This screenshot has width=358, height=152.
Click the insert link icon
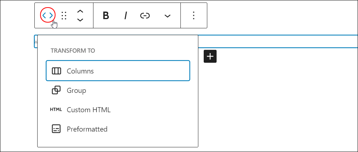point(145,15)
